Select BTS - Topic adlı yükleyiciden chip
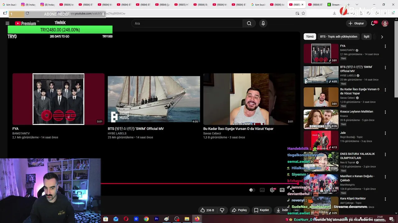 click(x=339, y=37)
